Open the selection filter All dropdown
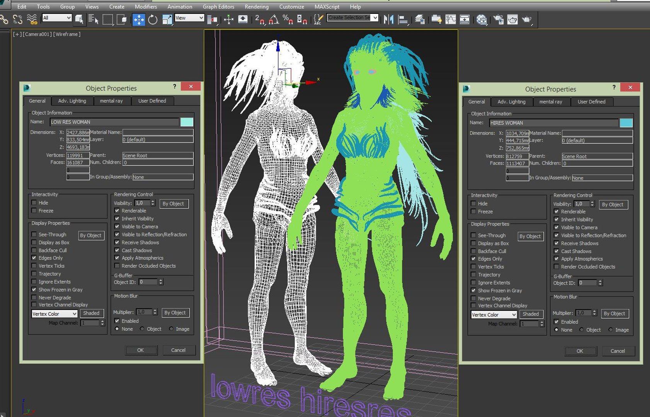The width and height of the screenshot is (650, 417). pyautogui.click(x=57, y=18)
